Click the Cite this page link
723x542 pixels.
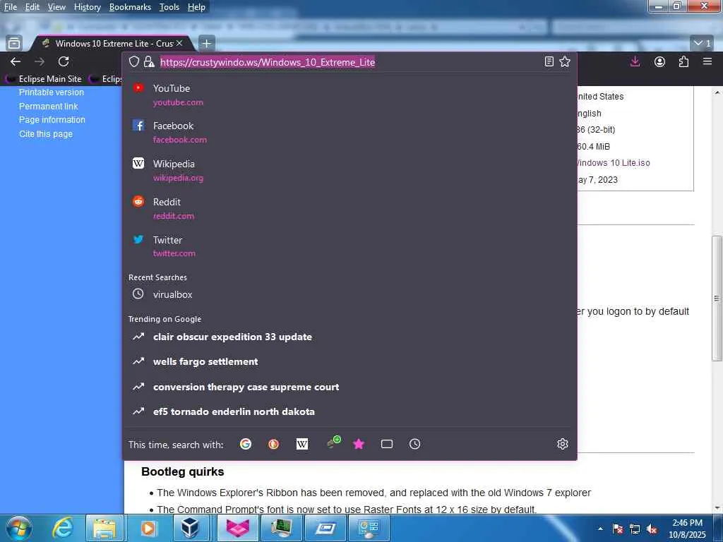(x=46, y=133)
